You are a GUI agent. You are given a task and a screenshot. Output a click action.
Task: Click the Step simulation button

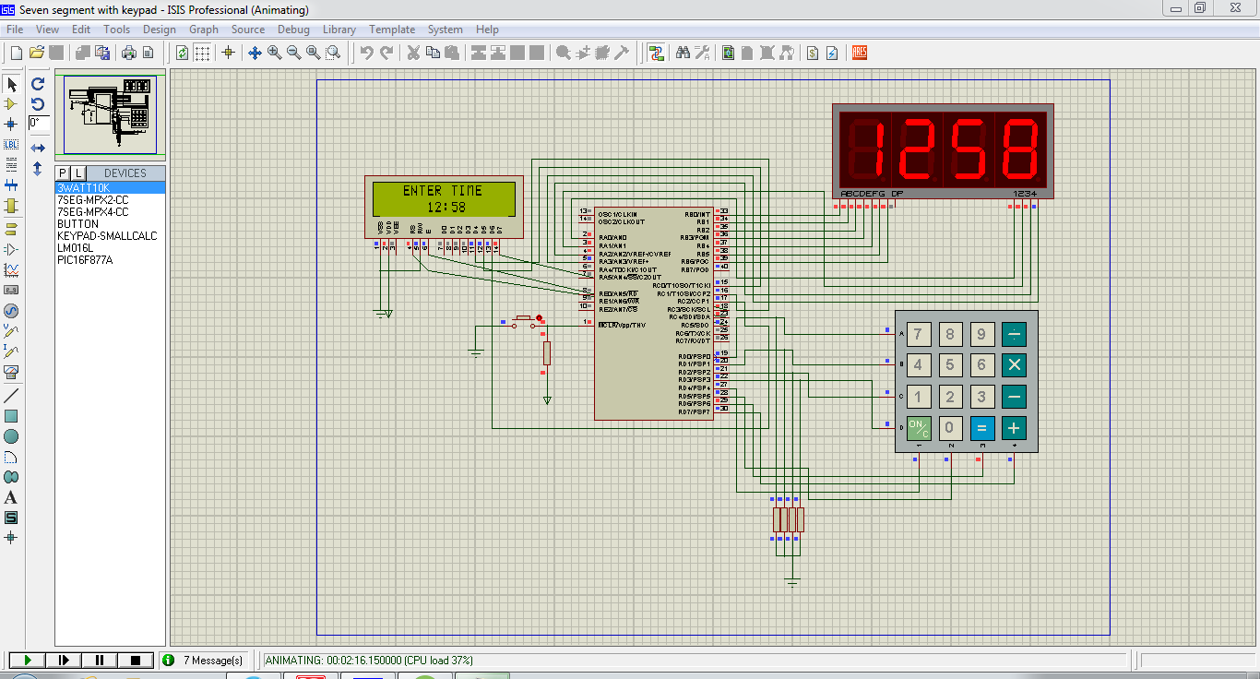click(x=64, y=660)
